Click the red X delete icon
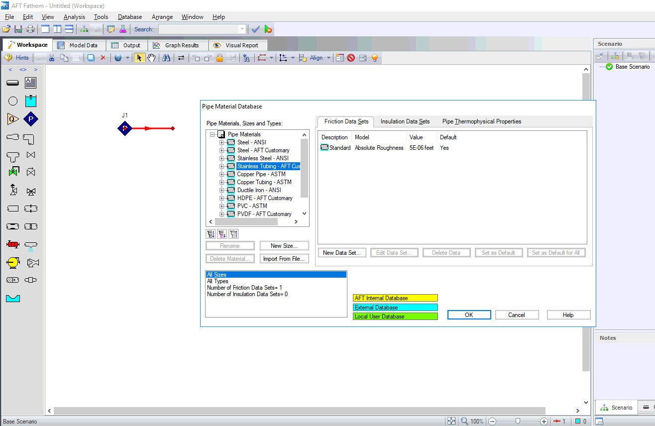Viewport: 655px width, 426px height. coord(103,58)
